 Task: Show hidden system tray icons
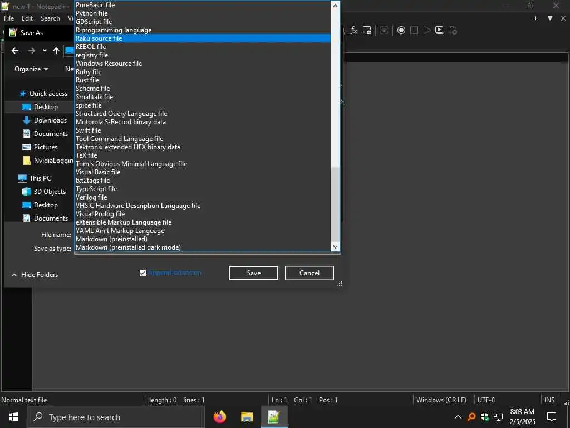[x=458, y=417]
